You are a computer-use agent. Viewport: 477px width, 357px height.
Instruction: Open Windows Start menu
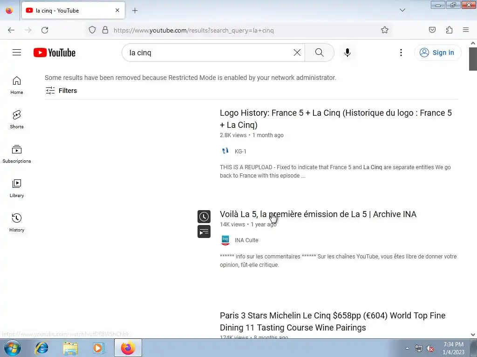[x=13, y=348]
